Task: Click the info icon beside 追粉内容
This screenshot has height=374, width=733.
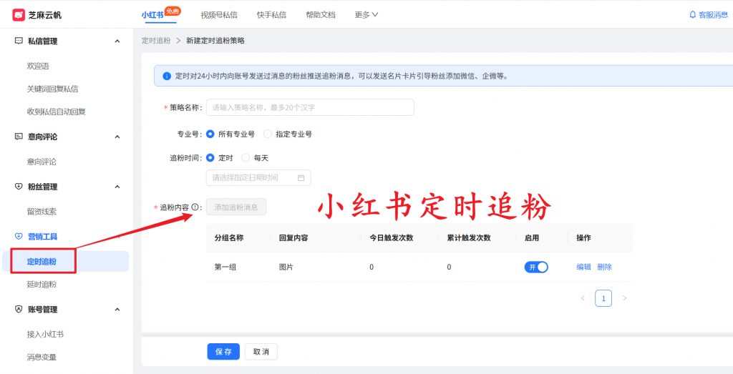Action: point(195,207)
